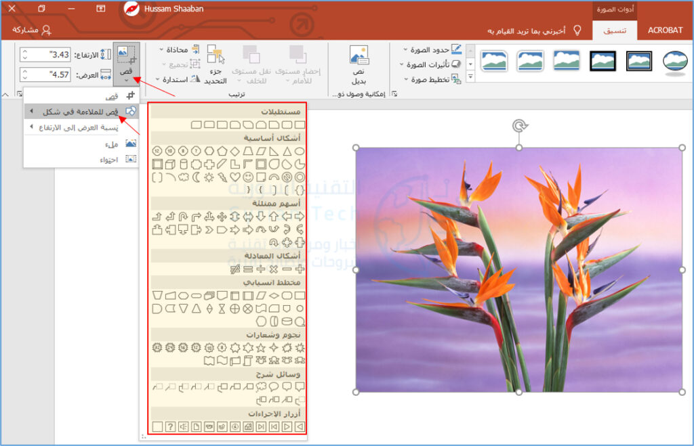
Task: Pick the Help question-mark action button shape
Action: [x=170, y=426]
